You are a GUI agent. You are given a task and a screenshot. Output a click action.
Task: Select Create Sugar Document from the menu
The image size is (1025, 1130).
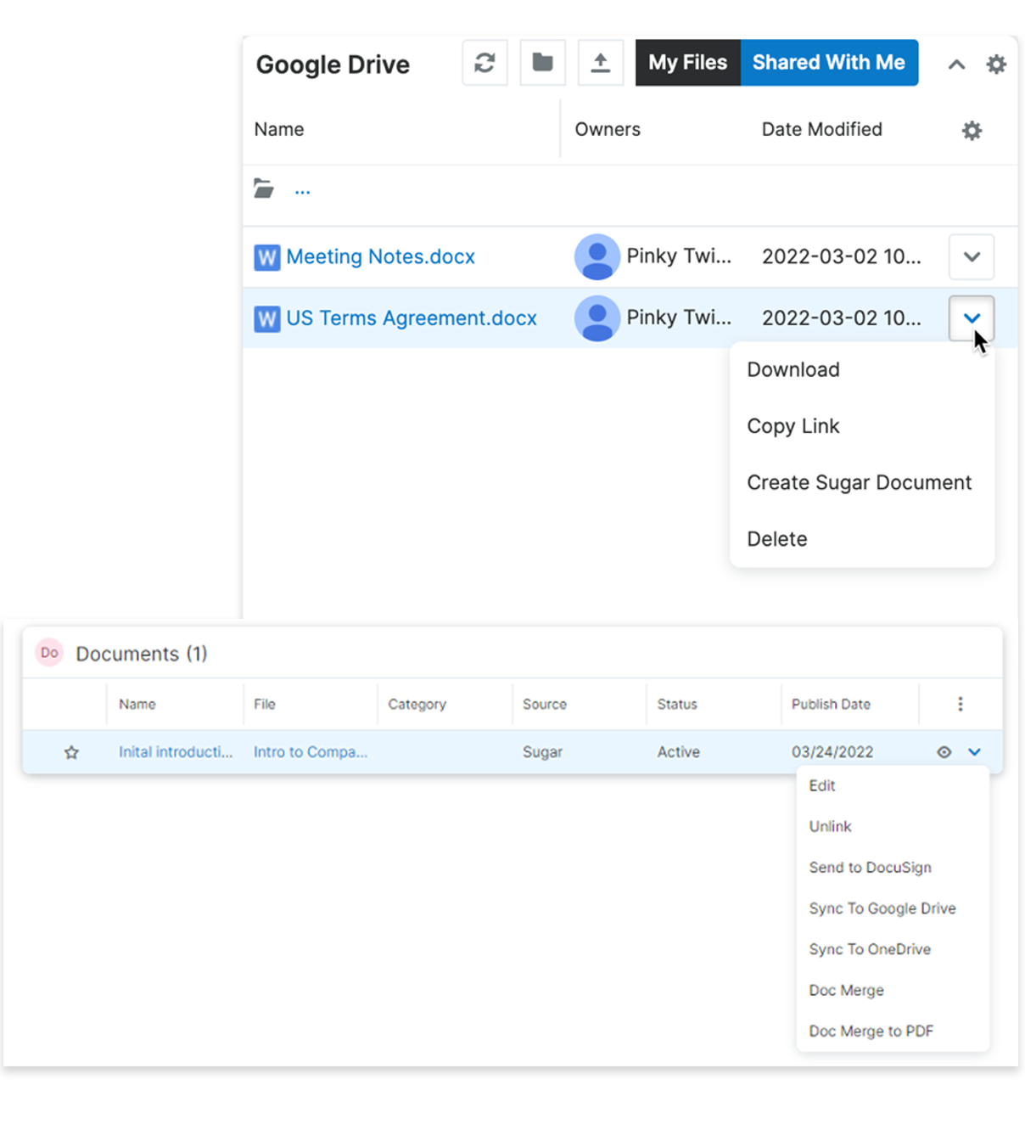click(x=859, y=483)
